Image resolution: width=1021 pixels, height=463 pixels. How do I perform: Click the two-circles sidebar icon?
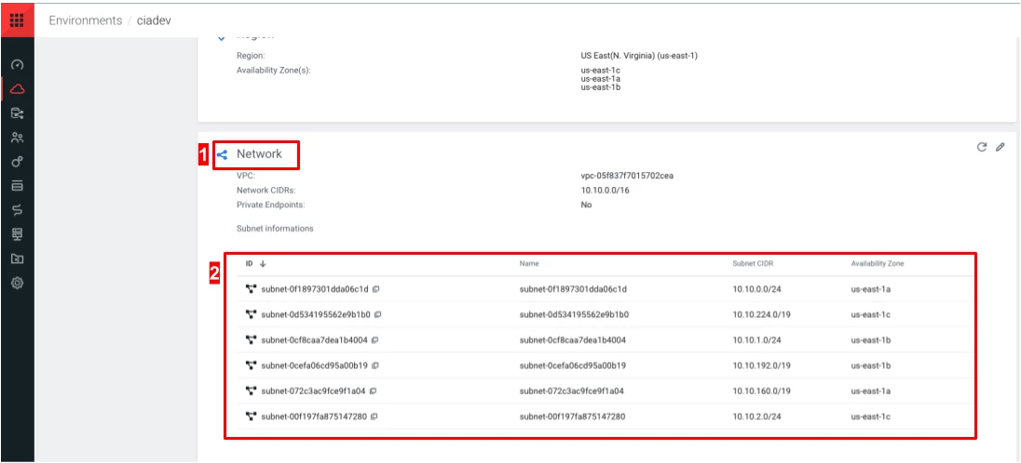(18, 162)
